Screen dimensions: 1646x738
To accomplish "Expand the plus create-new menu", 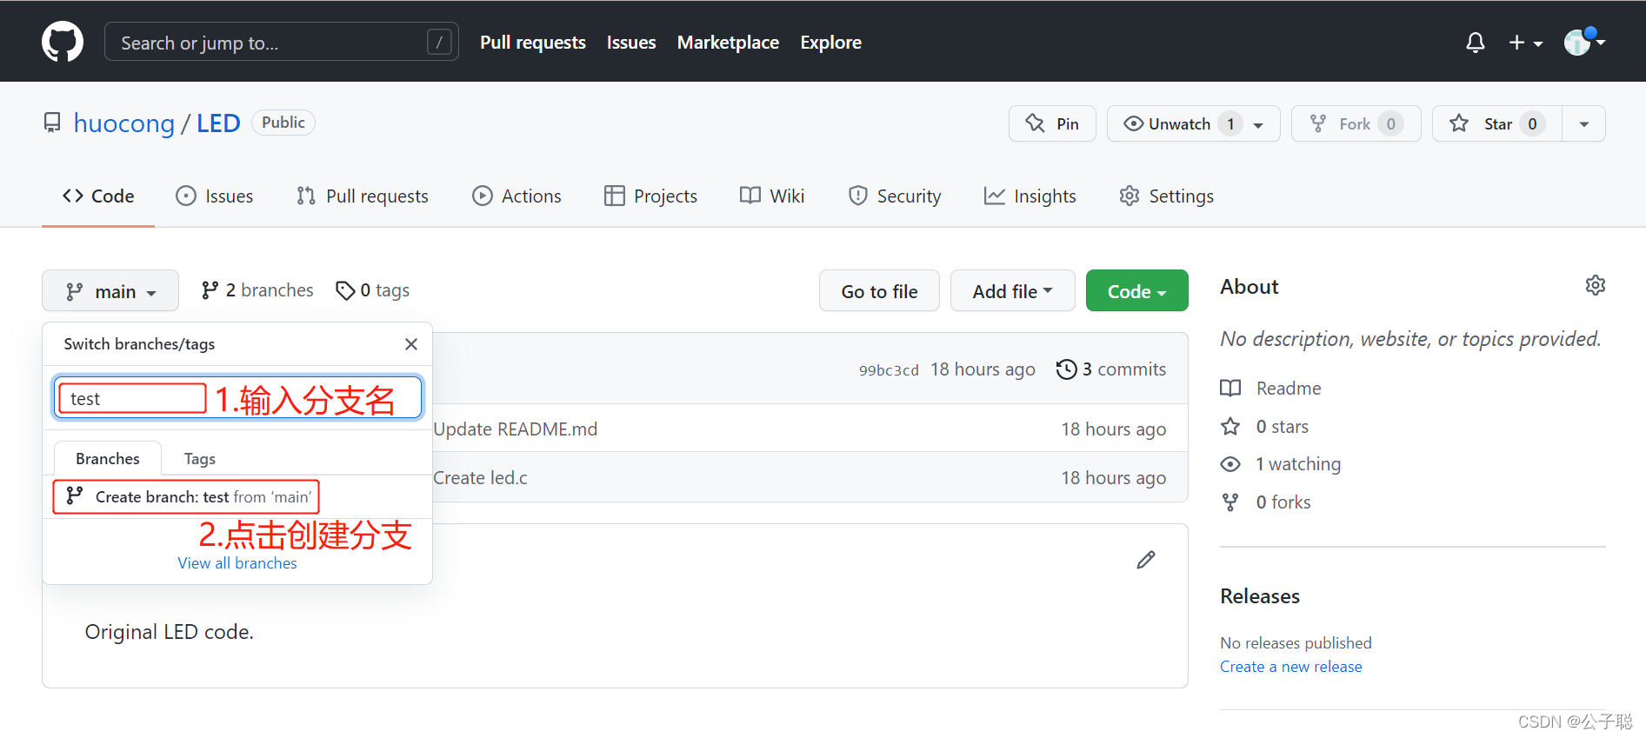I will (x=1525, y=43).
